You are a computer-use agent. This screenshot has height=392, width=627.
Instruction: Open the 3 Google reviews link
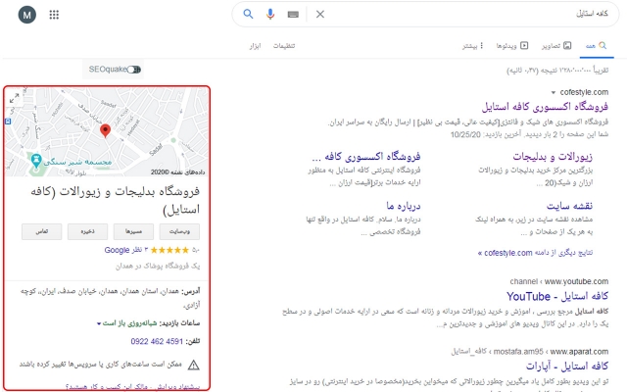126,250
